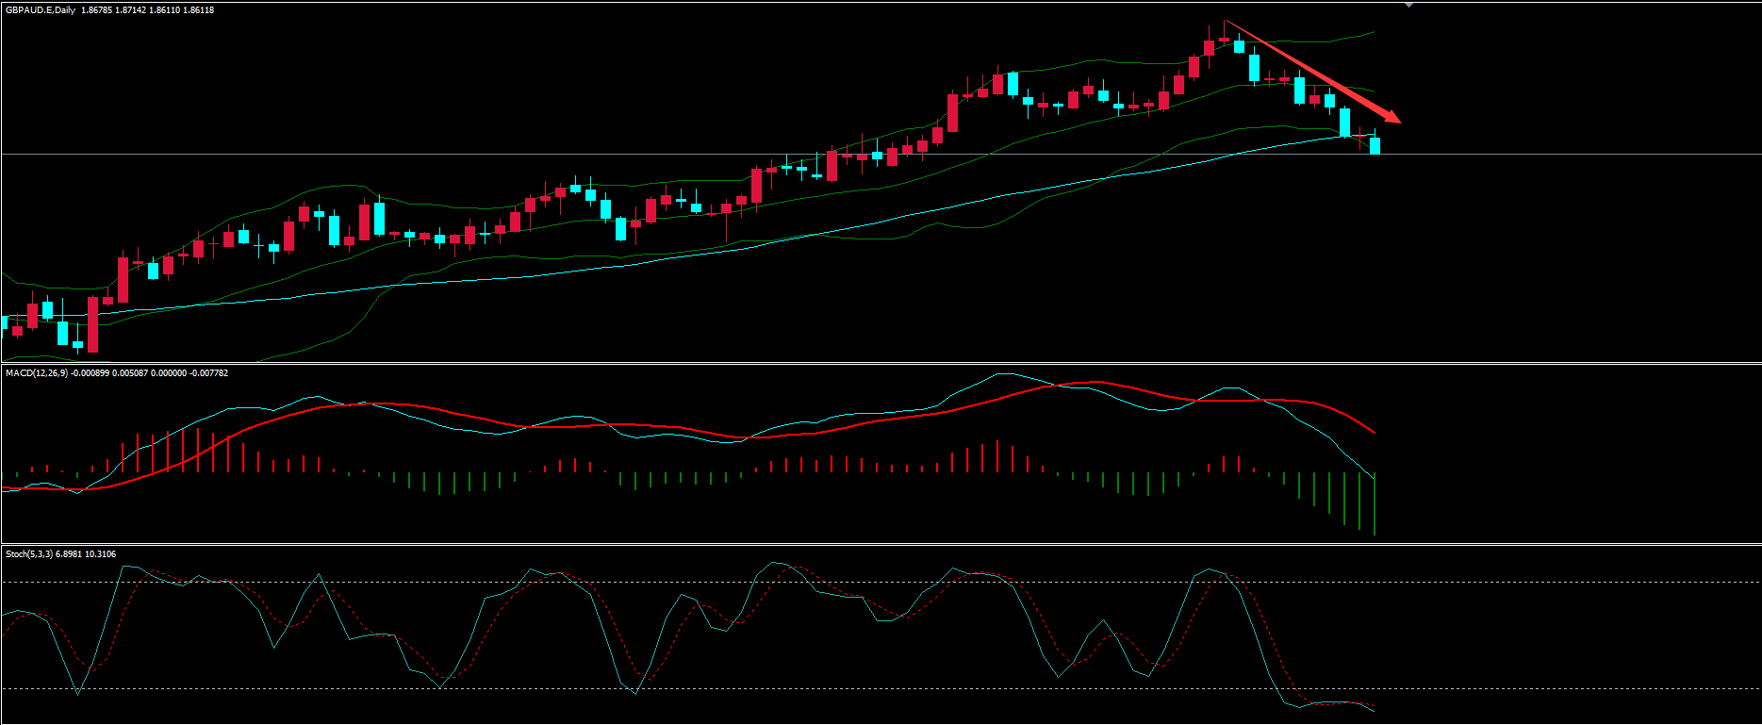The height and width of the screenshot is (725, 1762).
Task: Click the upper Bollinger band's right end
Action: (1373, 32)
